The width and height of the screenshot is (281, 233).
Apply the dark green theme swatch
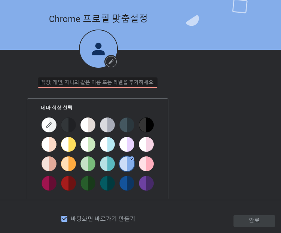click(88, 183)
